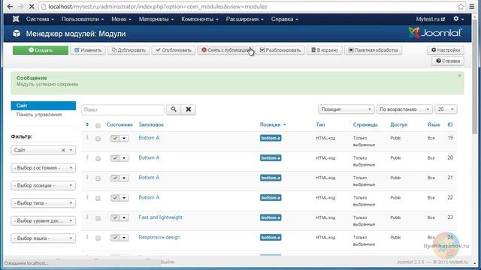Click bottom-a badge for Responsive design row
481x270 pixels.
tap(271, 238)
